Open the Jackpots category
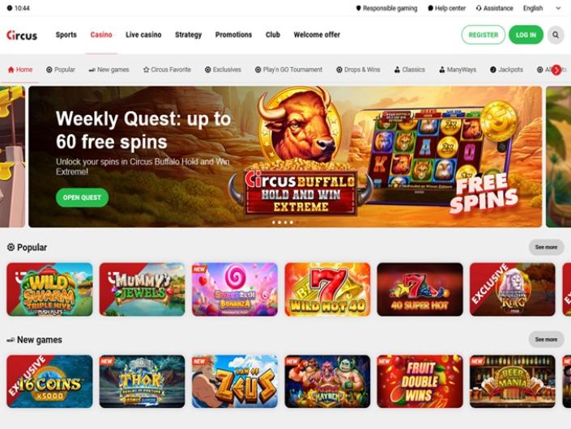The width and height of the screenshot is (571, 429). 506,70
